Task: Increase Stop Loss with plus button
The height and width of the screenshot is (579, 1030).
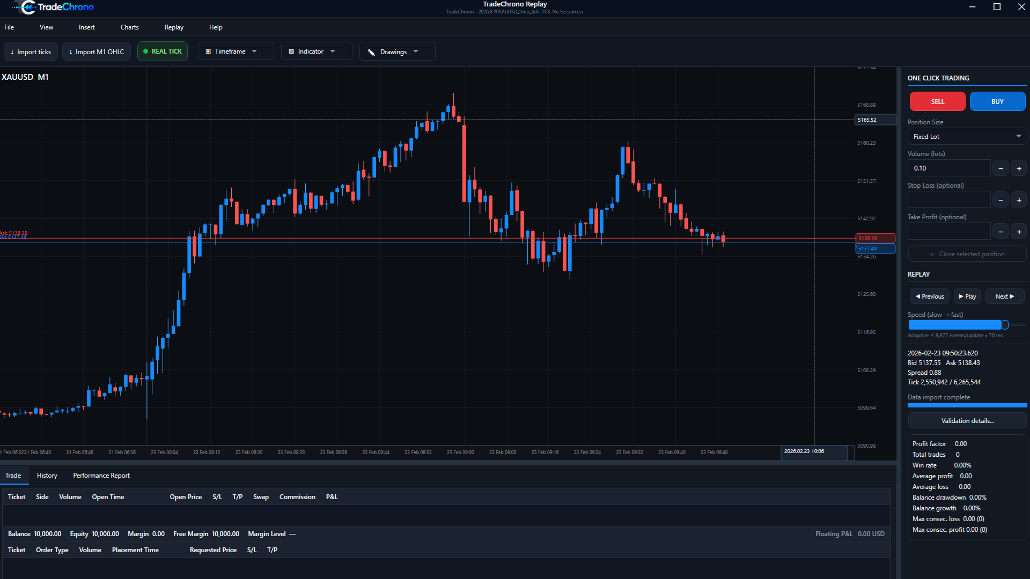Action: (1019, 200)
